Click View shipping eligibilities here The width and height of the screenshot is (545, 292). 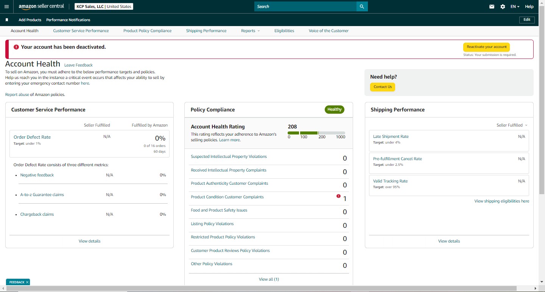pos(502,201)
